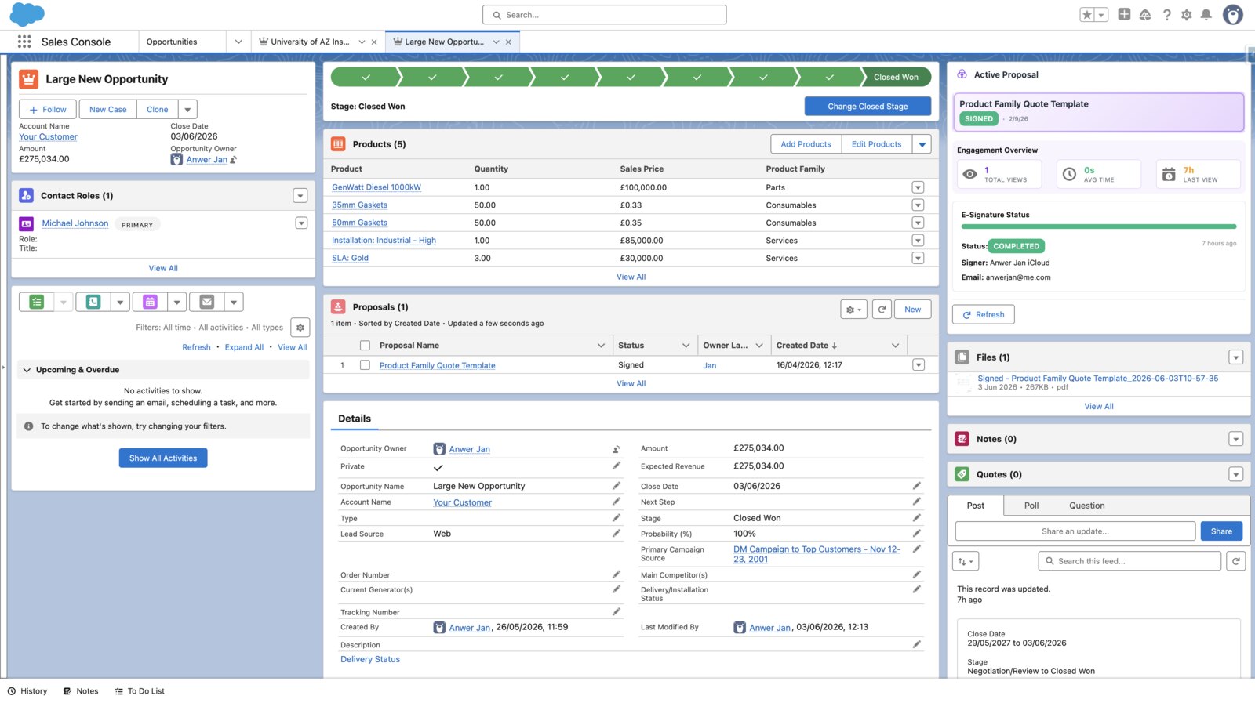Screen dimensions: 1255x703
Task: Open feed sort options icon
Action: [x=966, y=561]
